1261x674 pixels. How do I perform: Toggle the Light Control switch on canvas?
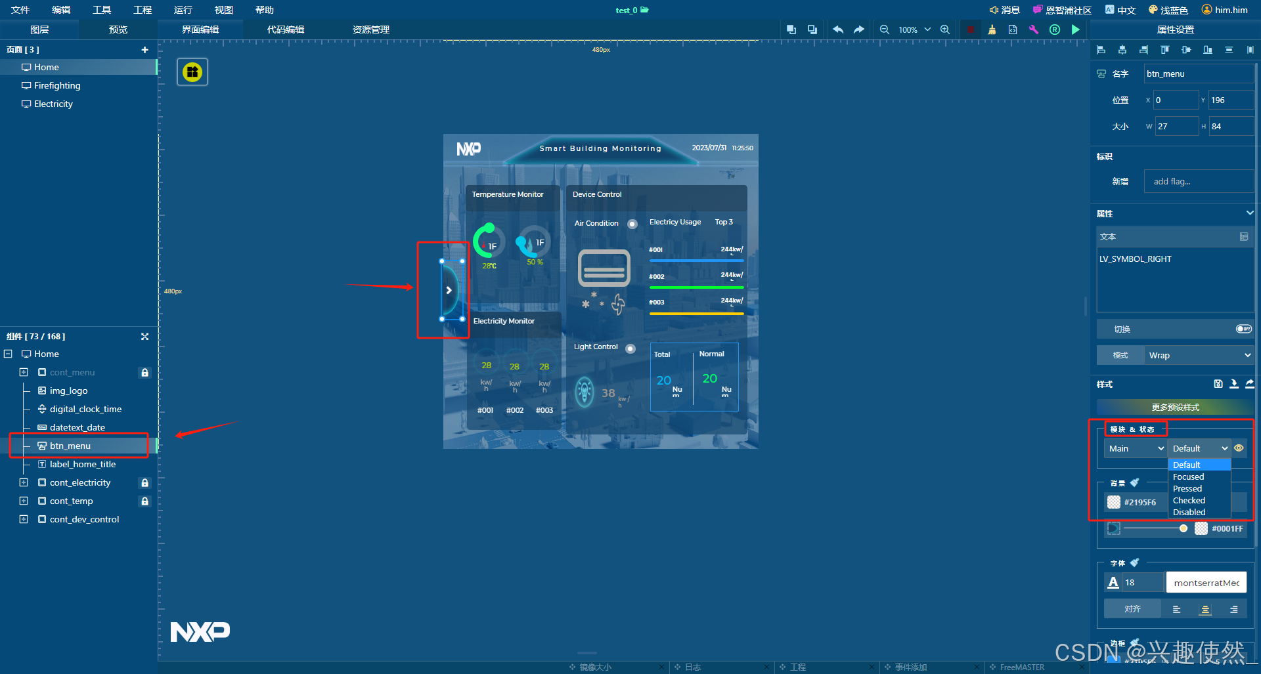[630, 348]
